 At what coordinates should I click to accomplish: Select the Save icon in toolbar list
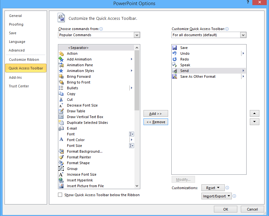pyautogui.click(x=175, y=48)
